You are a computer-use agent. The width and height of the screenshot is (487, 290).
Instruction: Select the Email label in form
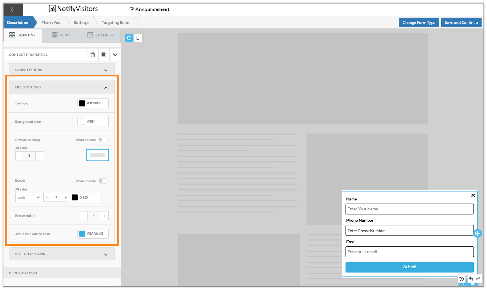(x=351, y=242)
